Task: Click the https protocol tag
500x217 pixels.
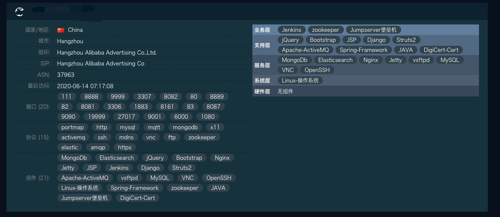Action: pos(125,148)
